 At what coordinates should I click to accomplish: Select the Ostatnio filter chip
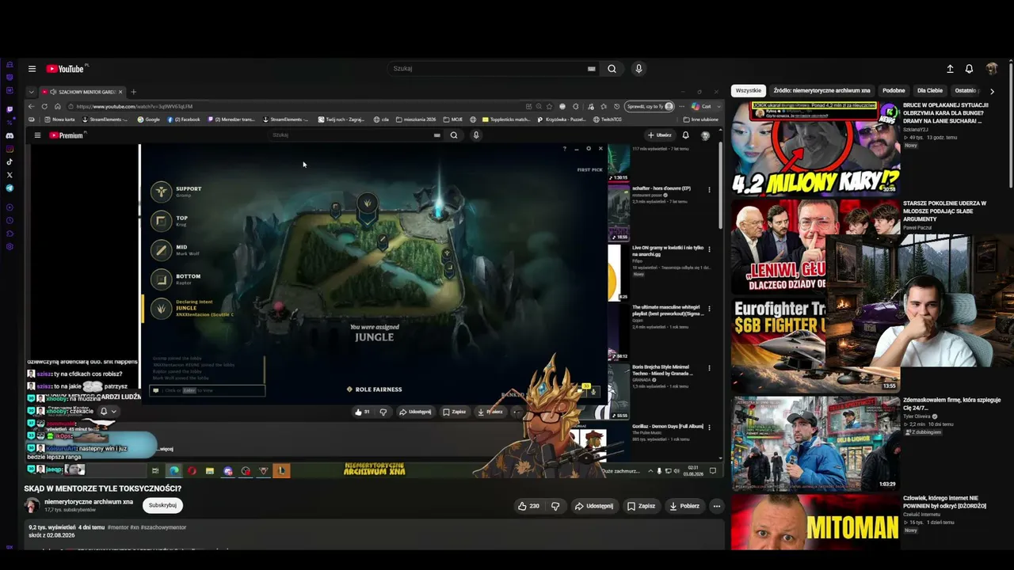click(966, 91)
